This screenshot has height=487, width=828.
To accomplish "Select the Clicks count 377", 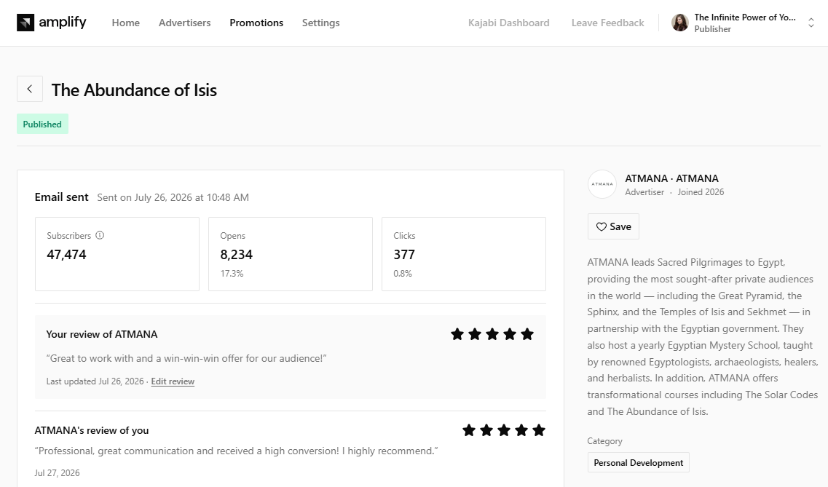I will (x=404, y=255).
